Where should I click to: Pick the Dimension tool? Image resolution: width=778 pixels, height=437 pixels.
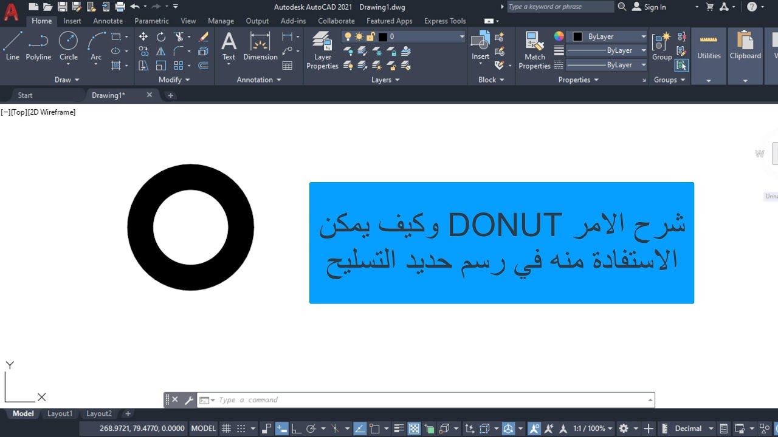tap(260, 46)
